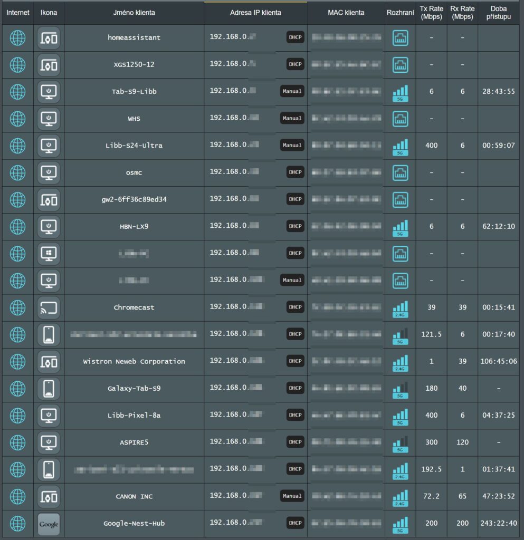Image resolution: width=524 pixels, height=540 pixels.
Task: Click the Manual badge for Tab-S9-Libb
Action: (292, 91)
